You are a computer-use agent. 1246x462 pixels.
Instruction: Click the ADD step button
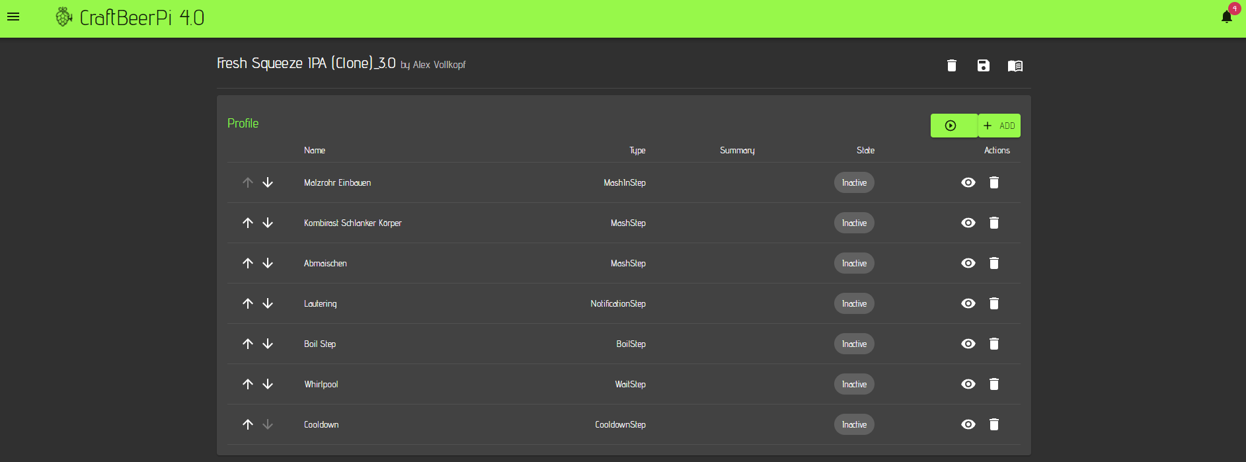tap(999, 126)
